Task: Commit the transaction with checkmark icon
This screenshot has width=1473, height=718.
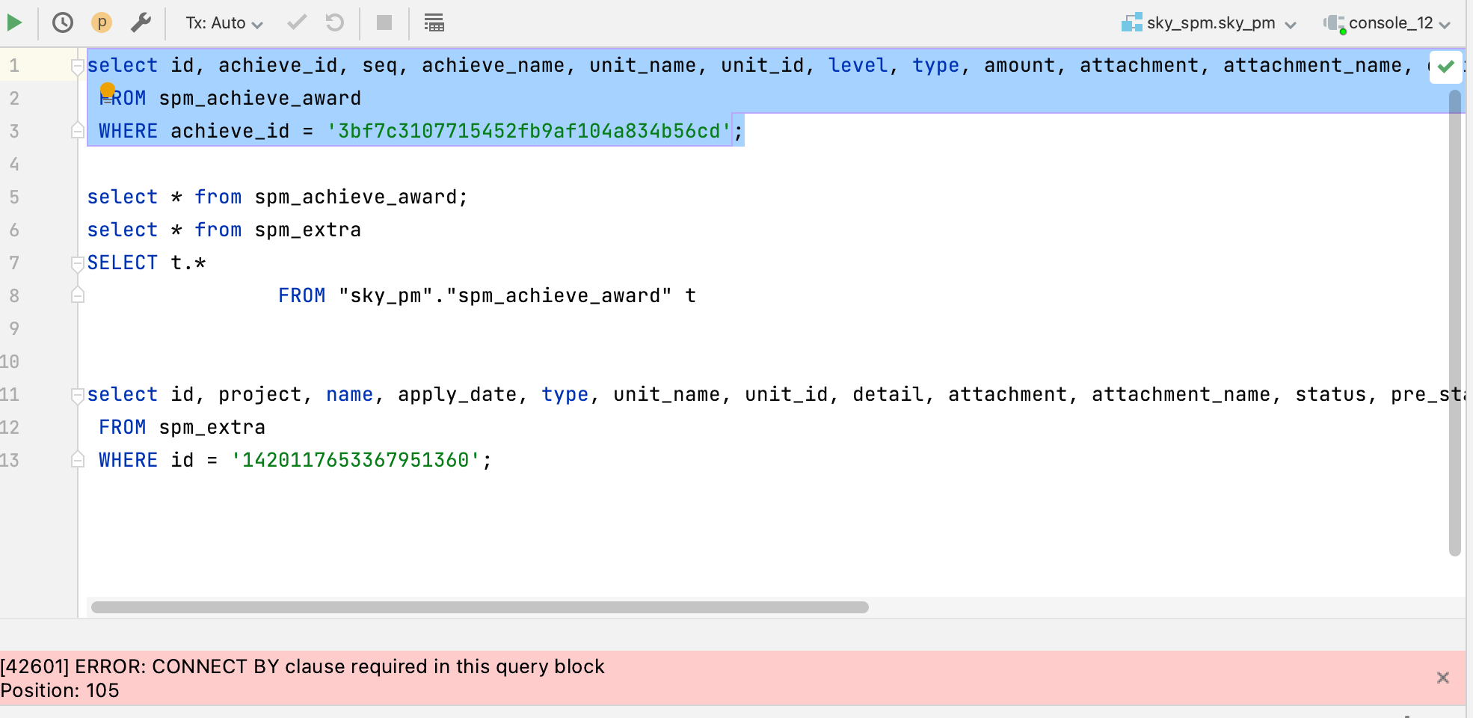Action: (x=296, y=22)
